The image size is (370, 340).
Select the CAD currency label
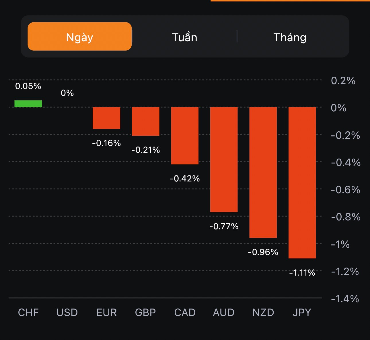pos(185,312)
